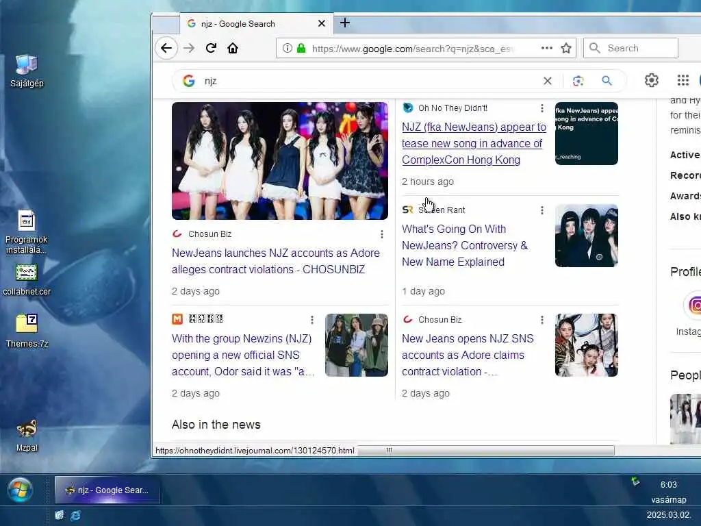
Task: Click the green padlock security icon
Action: pos(301,48)
